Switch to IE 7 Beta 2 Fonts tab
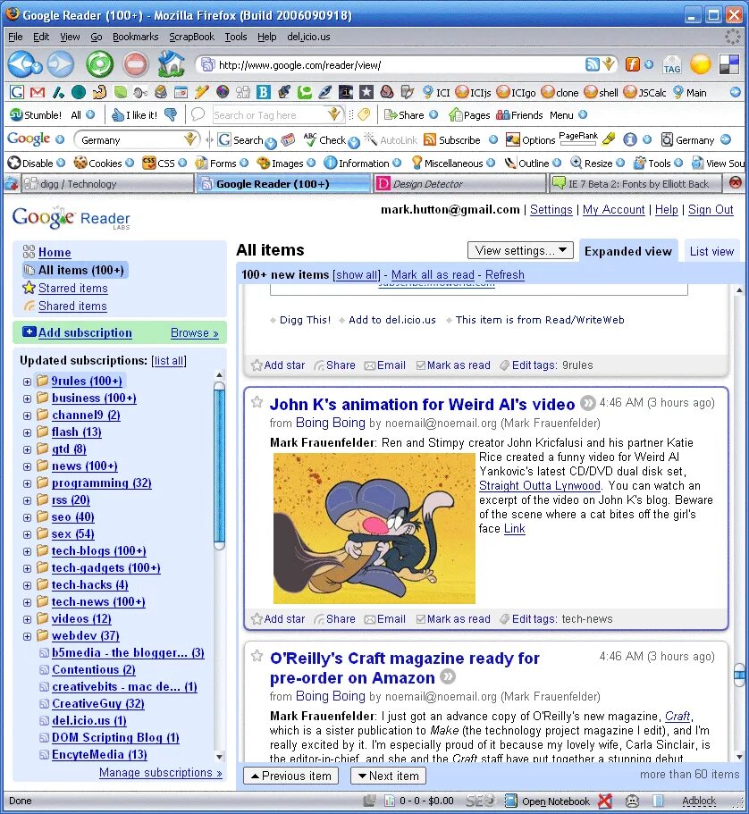The image size is (749, 814). [x=635, y=184]
